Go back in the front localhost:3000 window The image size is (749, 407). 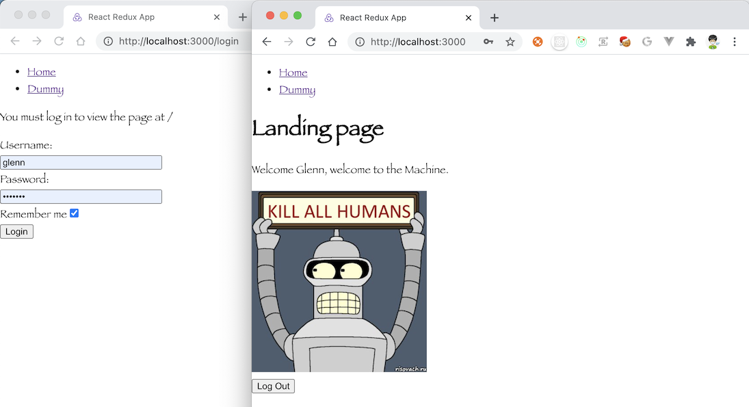(x=267, y=42)
